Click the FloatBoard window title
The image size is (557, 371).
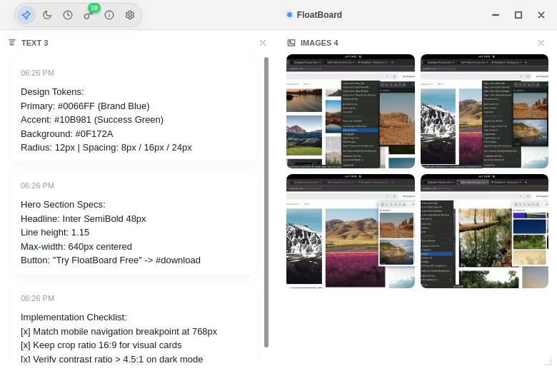(x=319, y=15)
